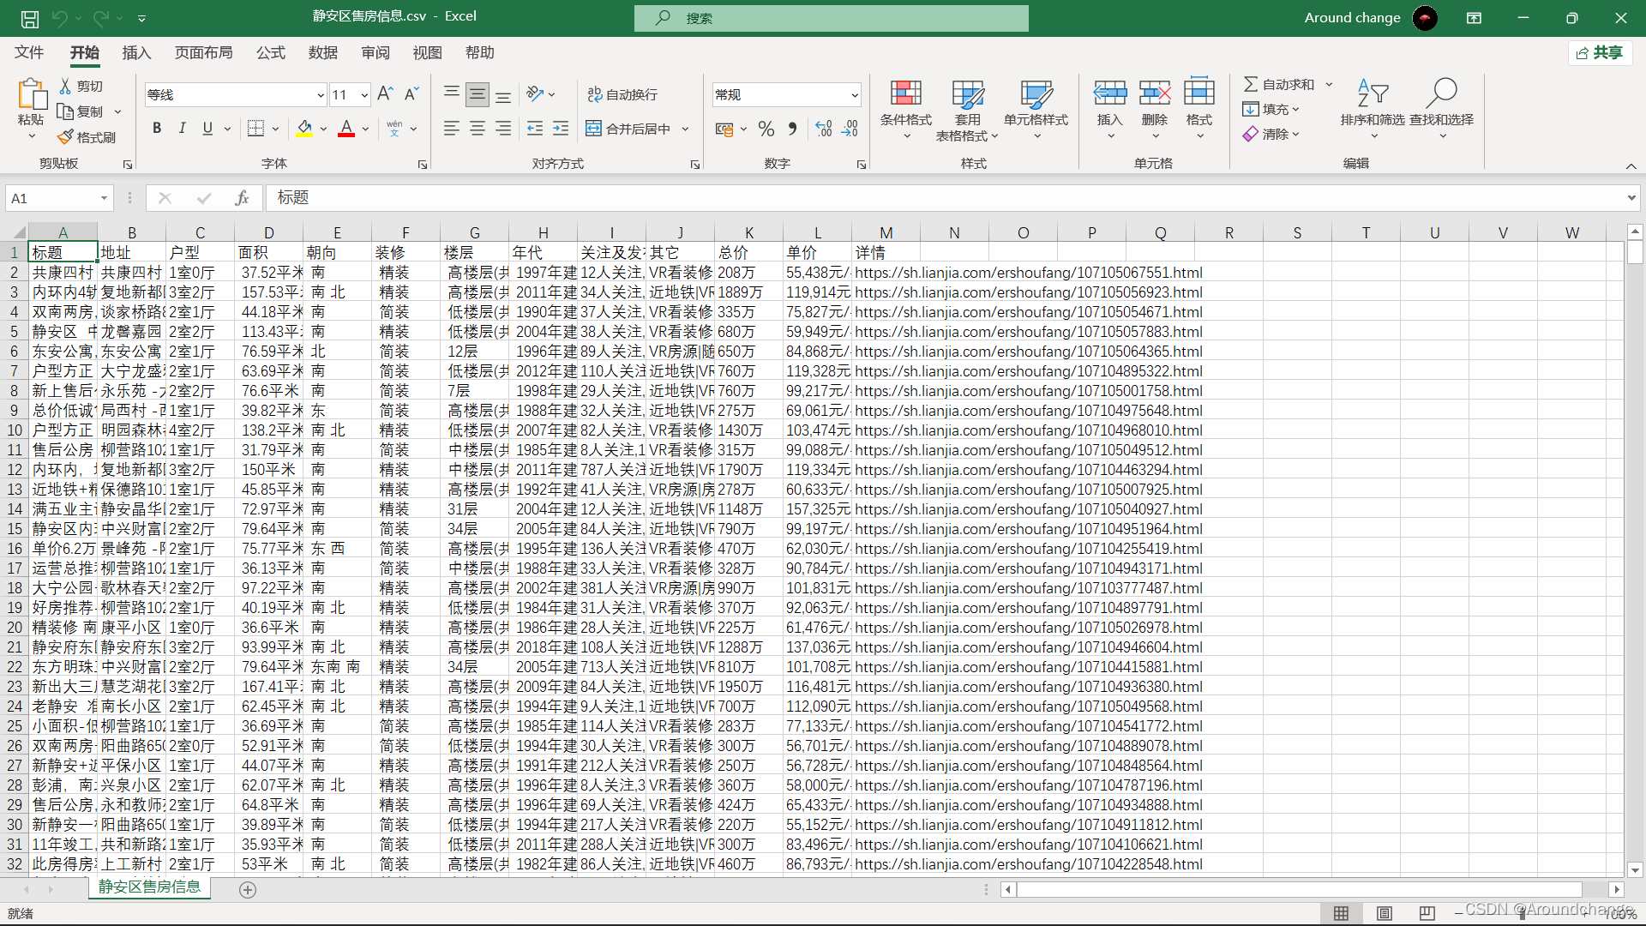Toggle Wrap Text (自动换行)
The width and height of the screenshot is (1646, 926).
click(622, 94)
